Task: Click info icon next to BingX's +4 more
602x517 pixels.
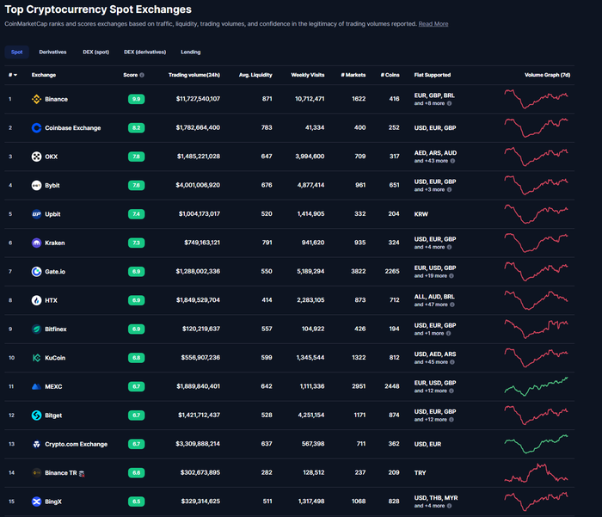Action: pyautogui.click(x=449, y=506)
